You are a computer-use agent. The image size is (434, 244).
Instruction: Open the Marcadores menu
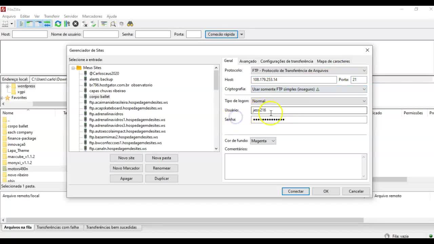click(92, 16)
